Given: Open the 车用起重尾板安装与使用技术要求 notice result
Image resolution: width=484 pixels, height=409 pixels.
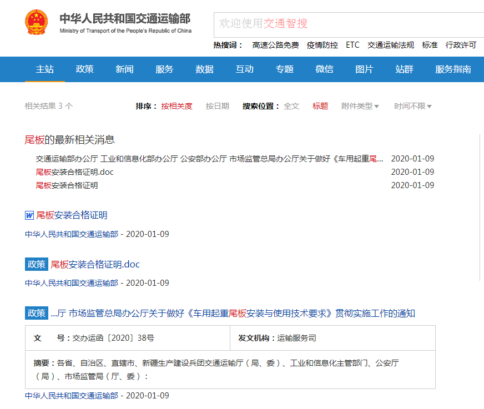Looking at the screenshot, I should tap(233, 314).
